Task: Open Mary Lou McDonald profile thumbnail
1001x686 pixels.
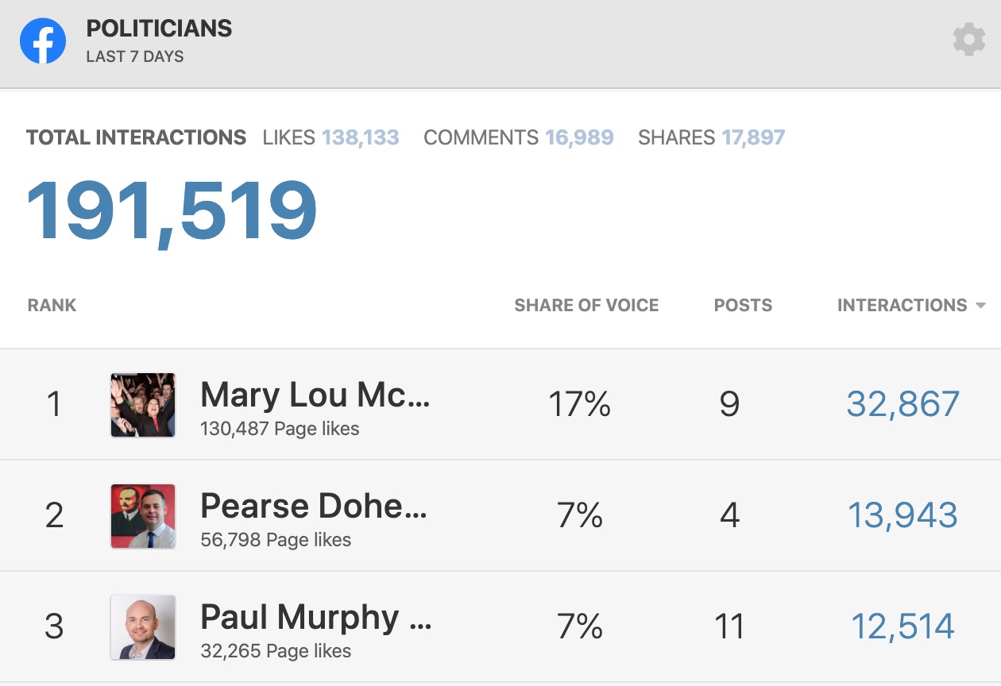Action: [143, 405]
